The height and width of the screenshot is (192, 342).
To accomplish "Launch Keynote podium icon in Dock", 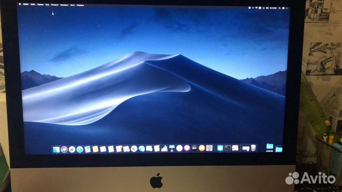I will click(172, 148).
